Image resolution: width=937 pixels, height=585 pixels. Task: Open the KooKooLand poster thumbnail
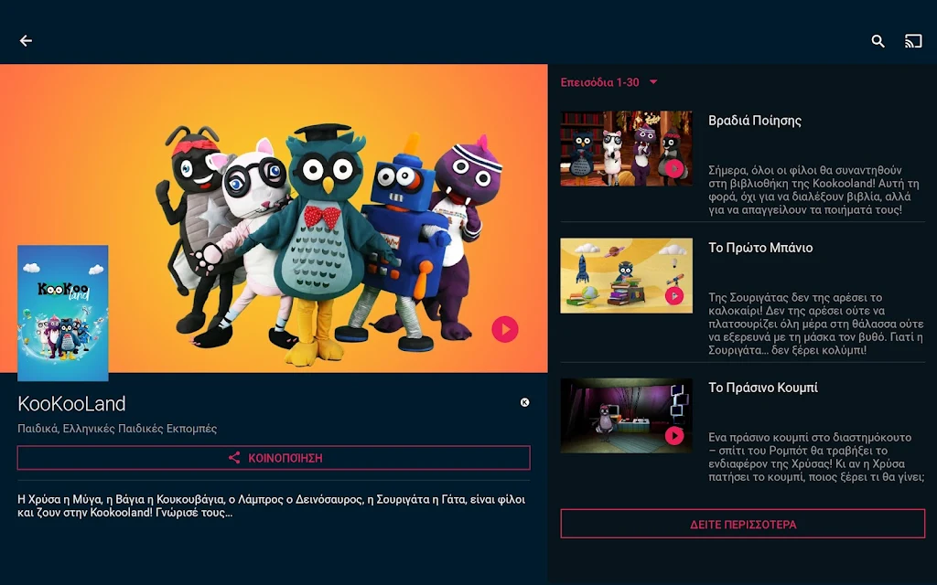click(63, 313)
